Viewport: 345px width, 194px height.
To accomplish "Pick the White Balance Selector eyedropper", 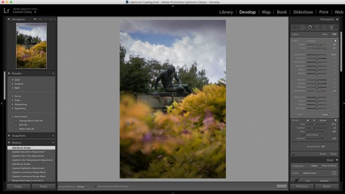I will (x=296, y=180).
